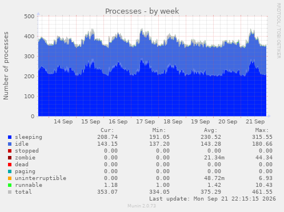Click the 'sleeping' legend label
Image resolution: width=284 pixels, height=212 pixels.
[29, 137]
